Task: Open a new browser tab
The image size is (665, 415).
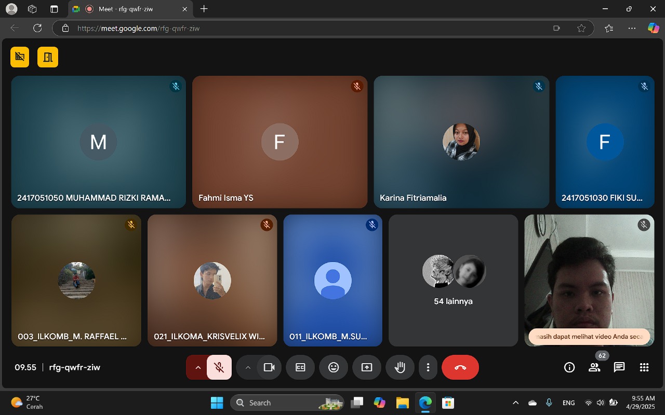Action: (204, 9)
